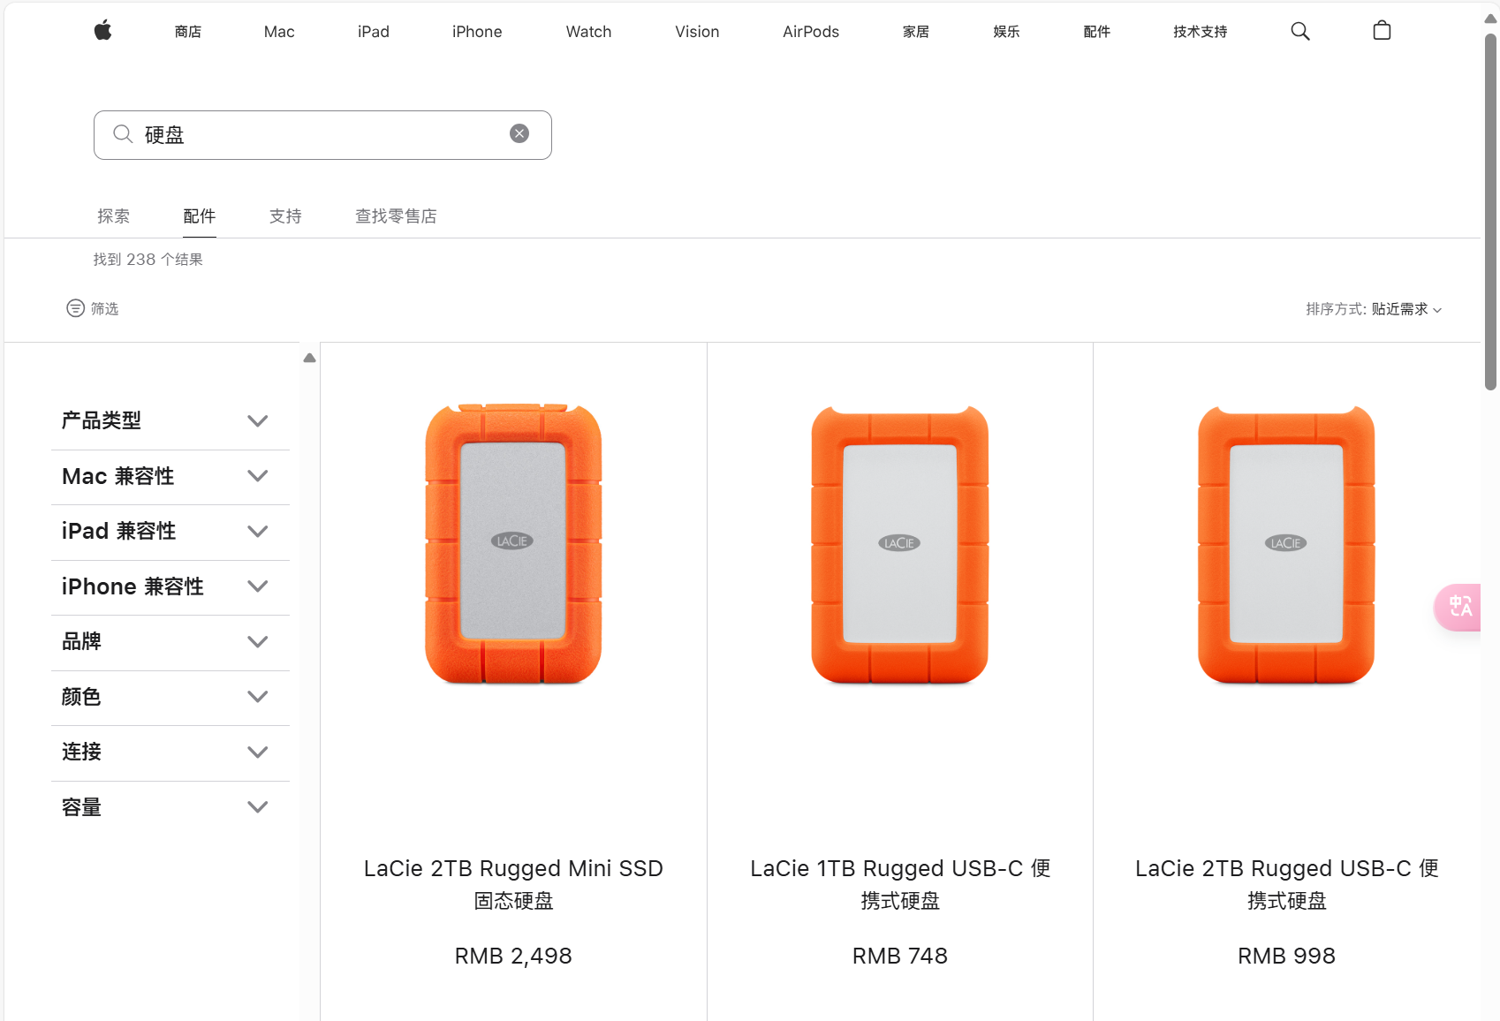Open the AirPods nav menu
The image size is (1500, 1021).
(811, 32)
